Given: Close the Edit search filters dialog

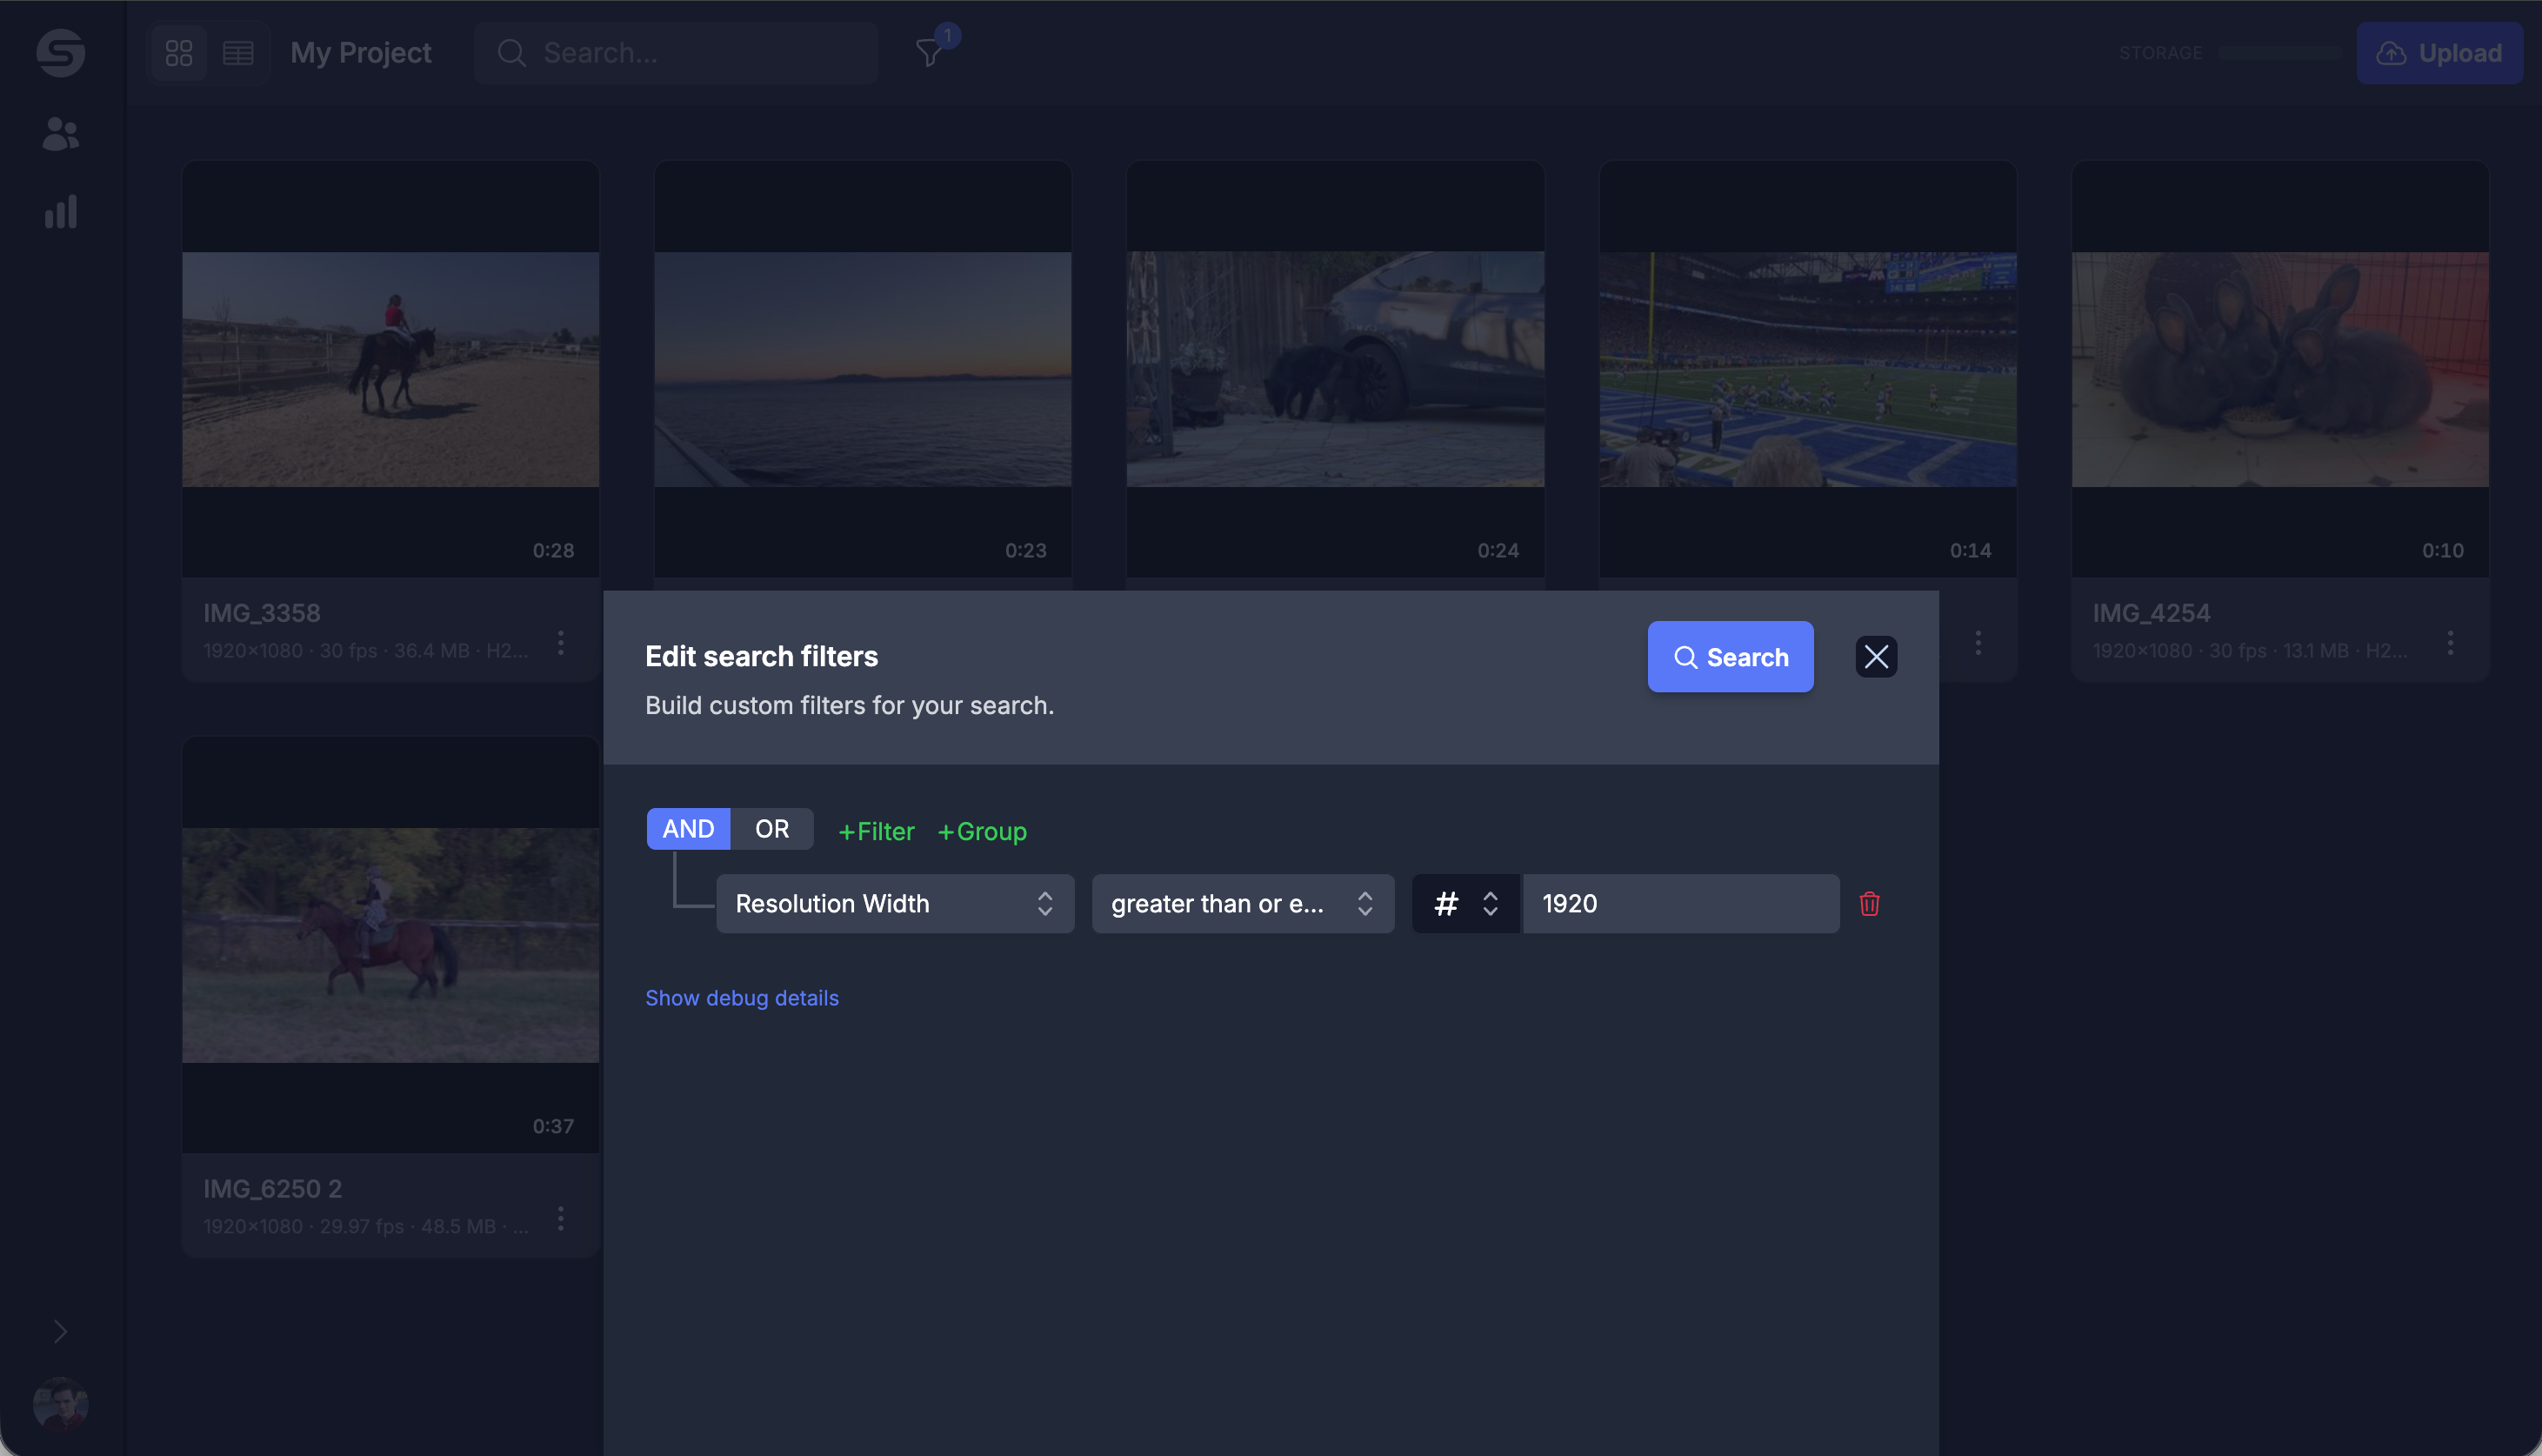Looking at the screenshot, I should click(x=1875, y=657).
